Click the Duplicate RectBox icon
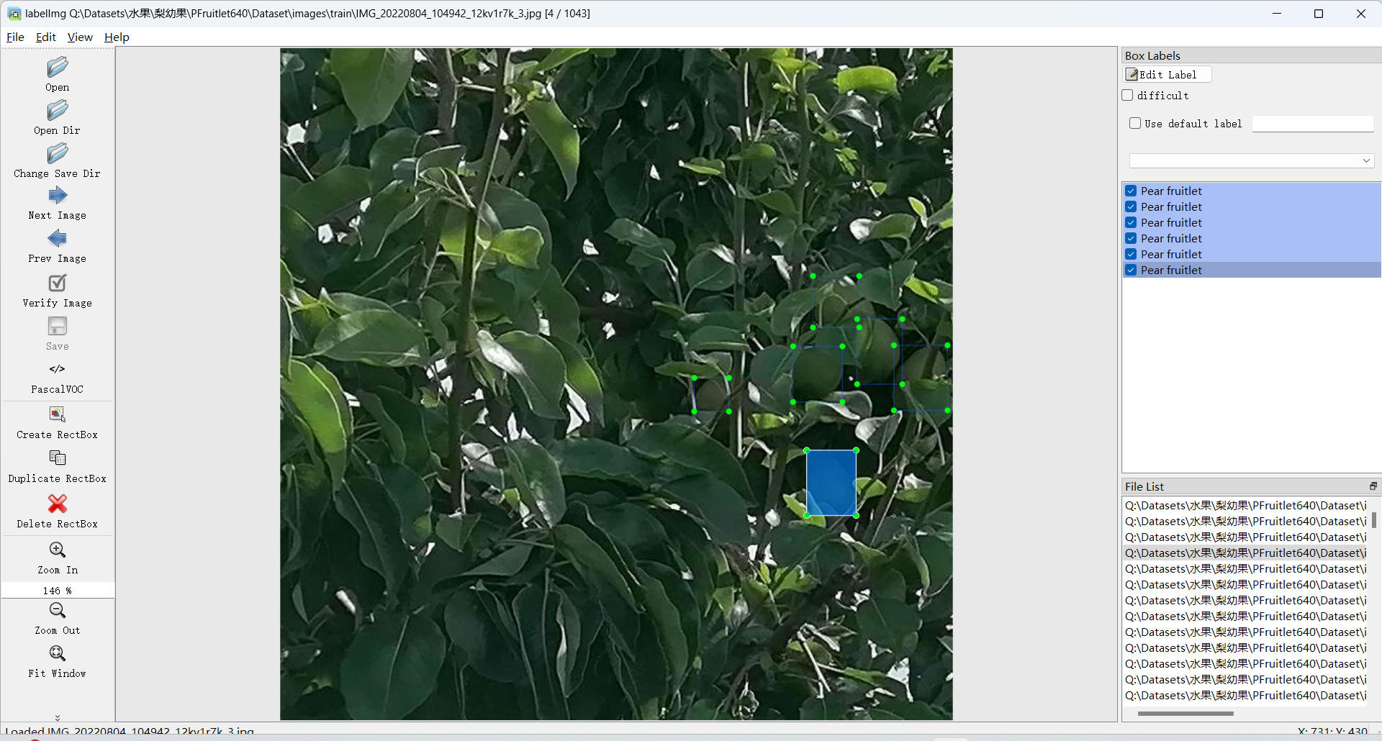Screen dimensions: 1382x741 (x=58, y=458)
